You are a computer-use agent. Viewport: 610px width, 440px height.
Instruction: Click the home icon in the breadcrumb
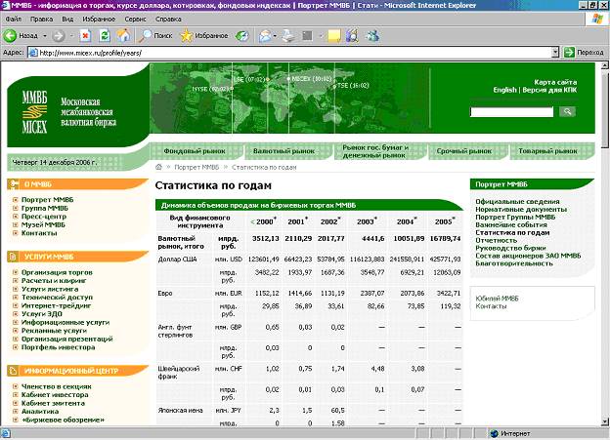pyautogui.click(x=159, y=167)
